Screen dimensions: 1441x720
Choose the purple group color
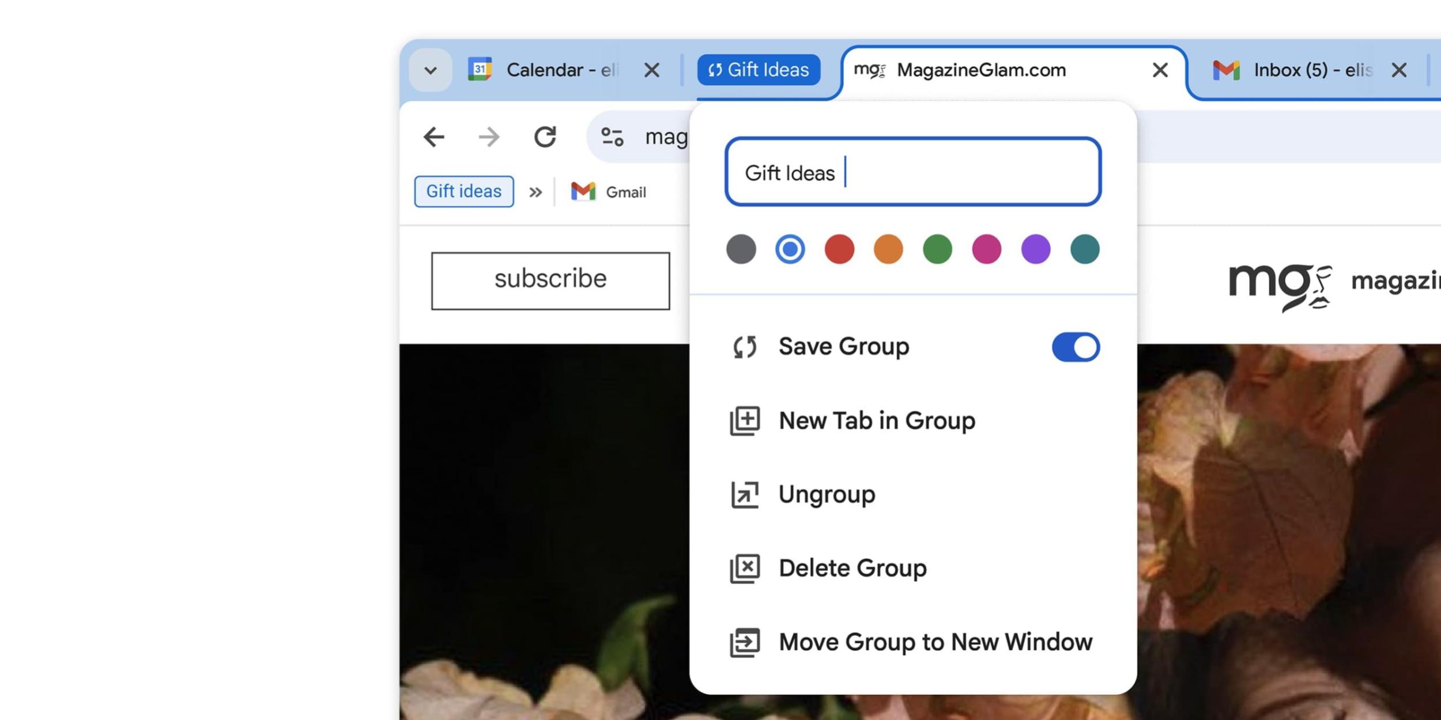coord(1035,249)
